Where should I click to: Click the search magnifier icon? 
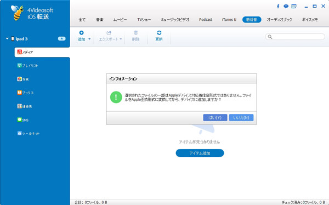pyautogui.click(x=270, y=37)
